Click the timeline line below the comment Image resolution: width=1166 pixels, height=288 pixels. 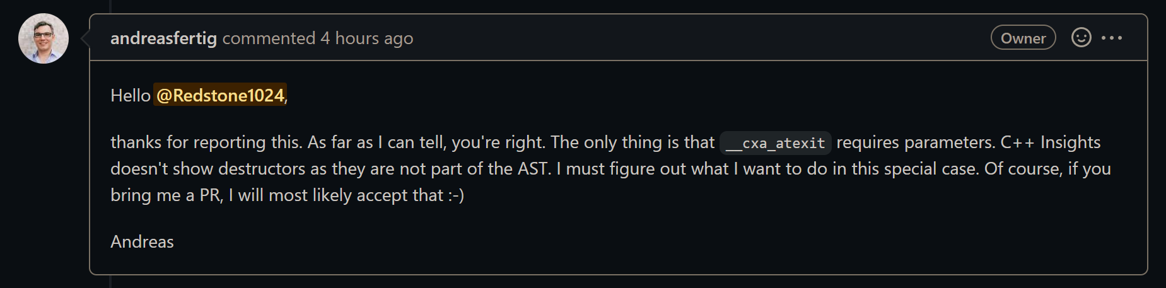(111, 282)
